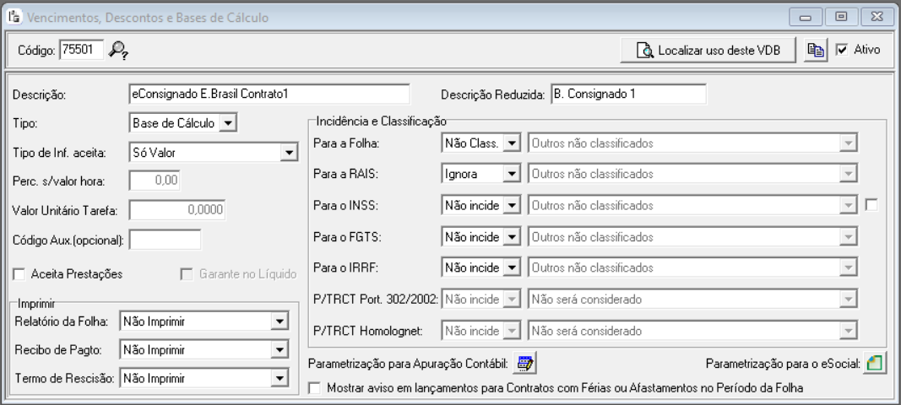Tick the checkbox beside Para o INSS row
Viewport: 901px width, 405px height.
pos(872,204)
